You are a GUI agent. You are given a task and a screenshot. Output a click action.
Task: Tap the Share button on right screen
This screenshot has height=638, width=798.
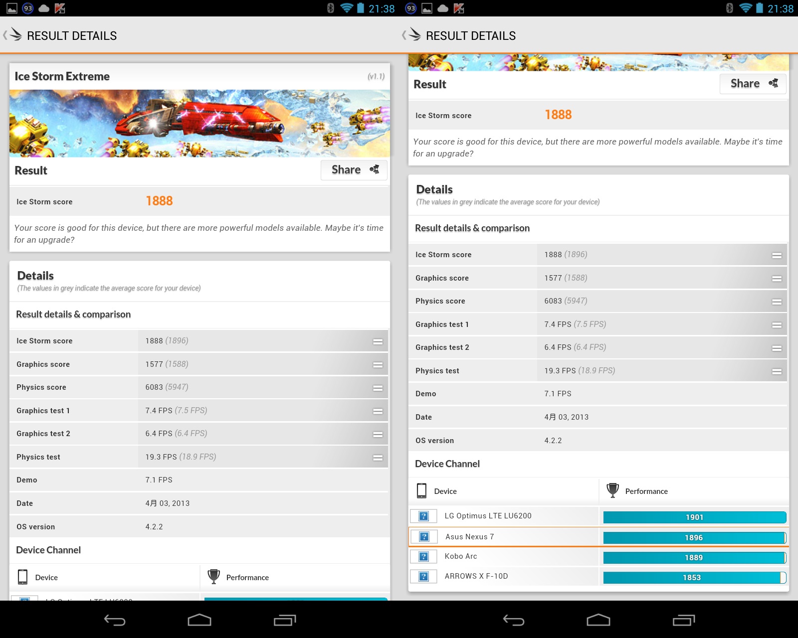(753, 84)
